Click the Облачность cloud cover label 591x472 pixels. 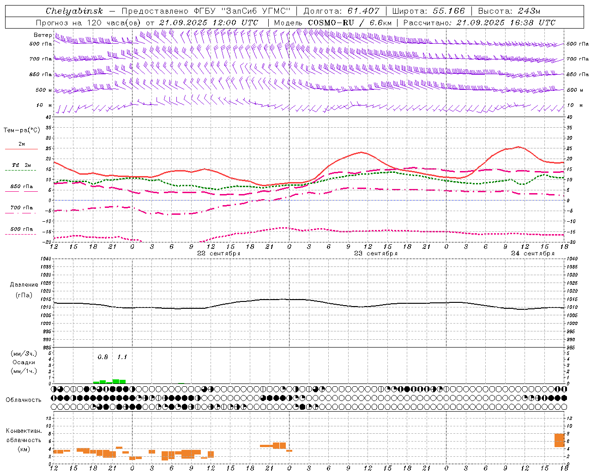click(x=24, y=400)
